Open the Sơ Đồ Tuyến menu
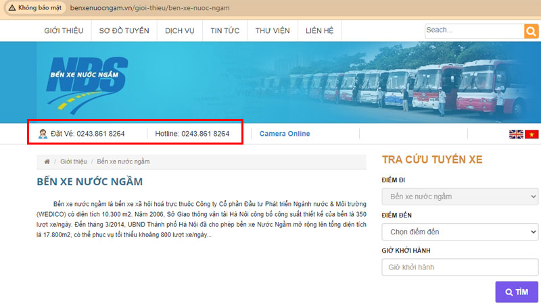 tap(124, 31)
